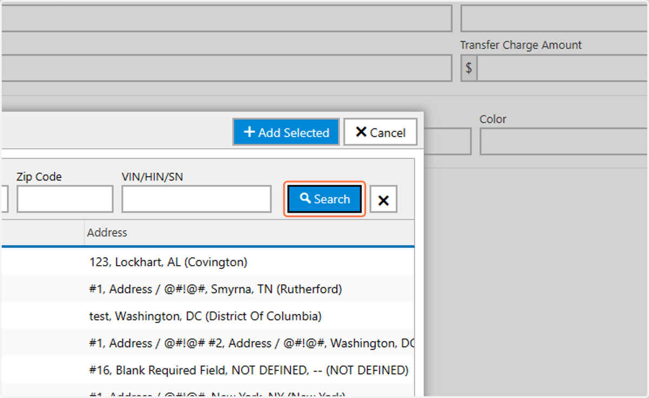Screen dimensions: 649x398
Task: Clear search filters with the X button
Action: pyautogui.click(x=383, y=200)
